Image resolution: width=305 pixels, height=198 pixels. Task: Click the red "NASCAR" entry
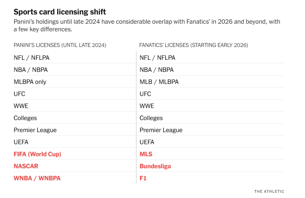pyautogui.click(x=26, y=166)
